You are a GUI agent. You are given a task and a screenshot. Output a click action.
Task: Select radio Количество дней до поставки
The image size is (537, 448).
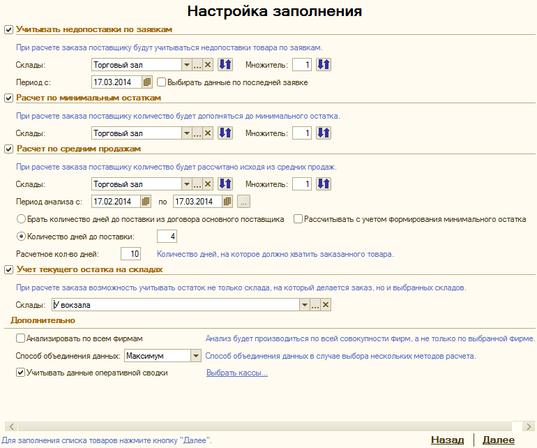(21, 237)
